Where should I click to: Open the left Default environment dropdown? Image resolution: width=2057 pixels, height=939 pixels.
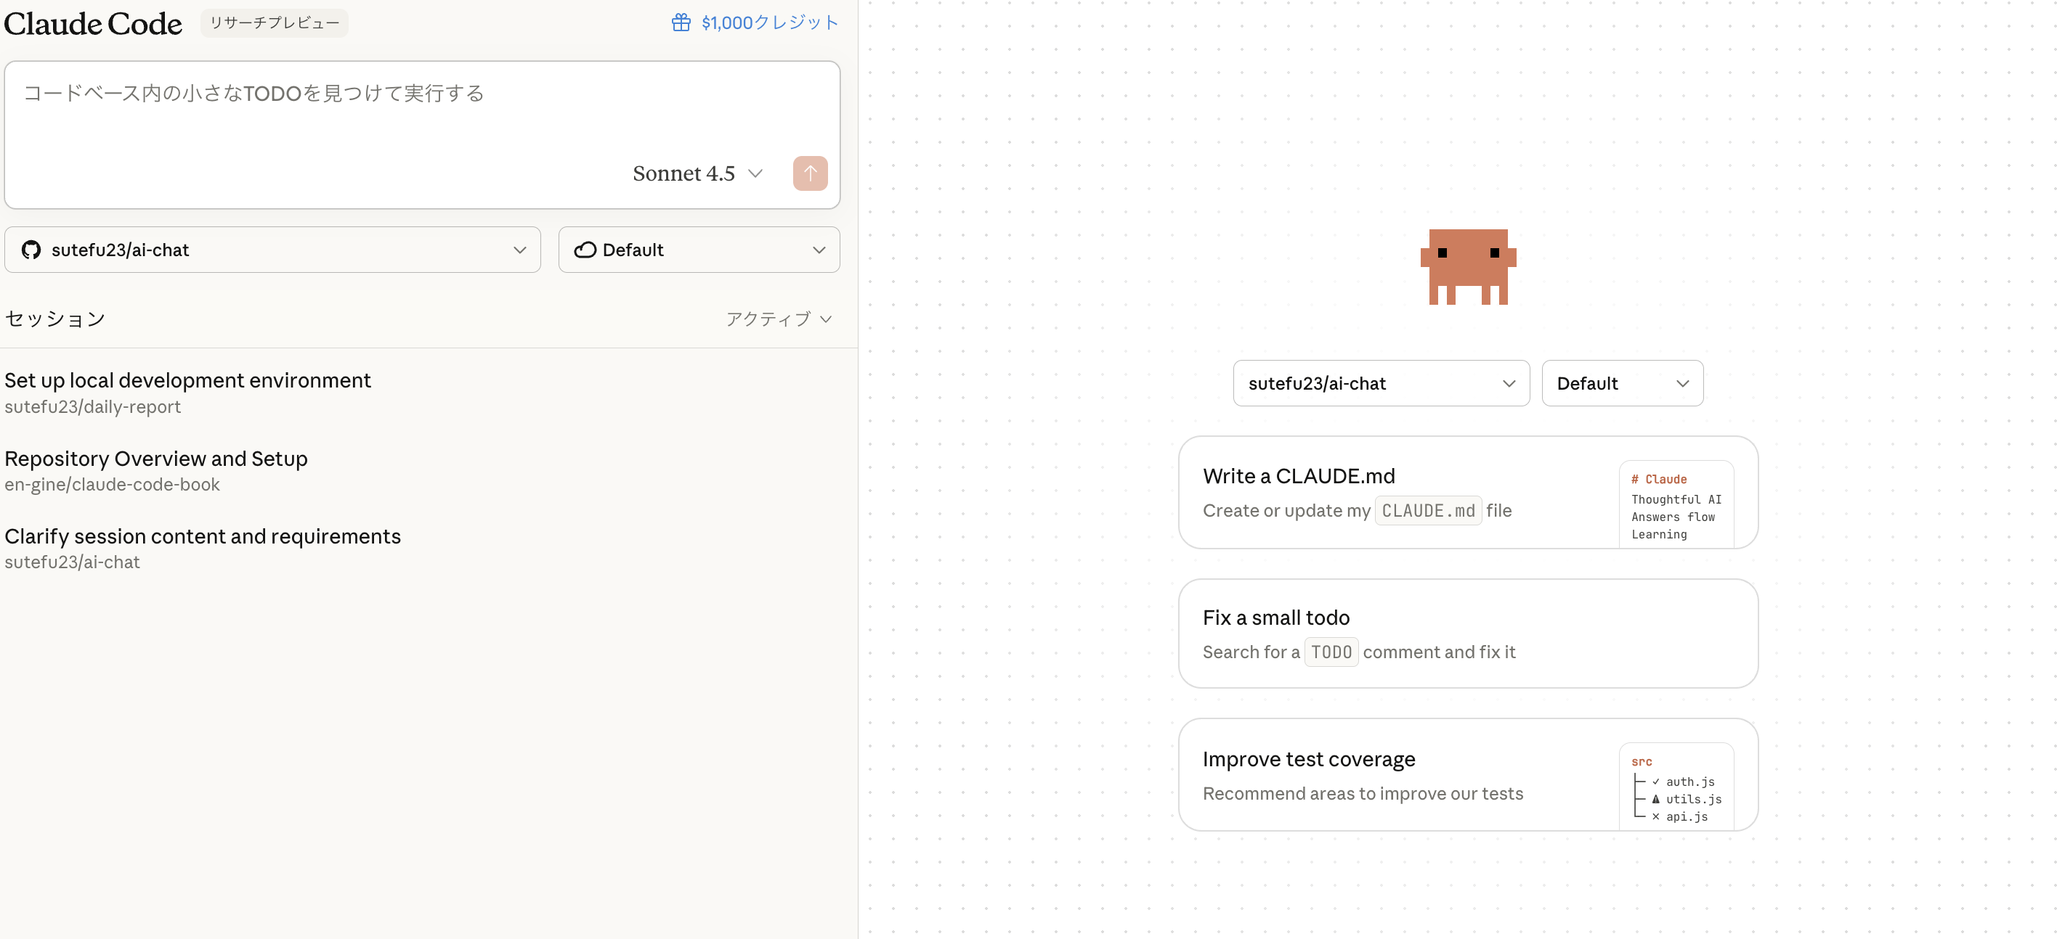click(699, 250)
